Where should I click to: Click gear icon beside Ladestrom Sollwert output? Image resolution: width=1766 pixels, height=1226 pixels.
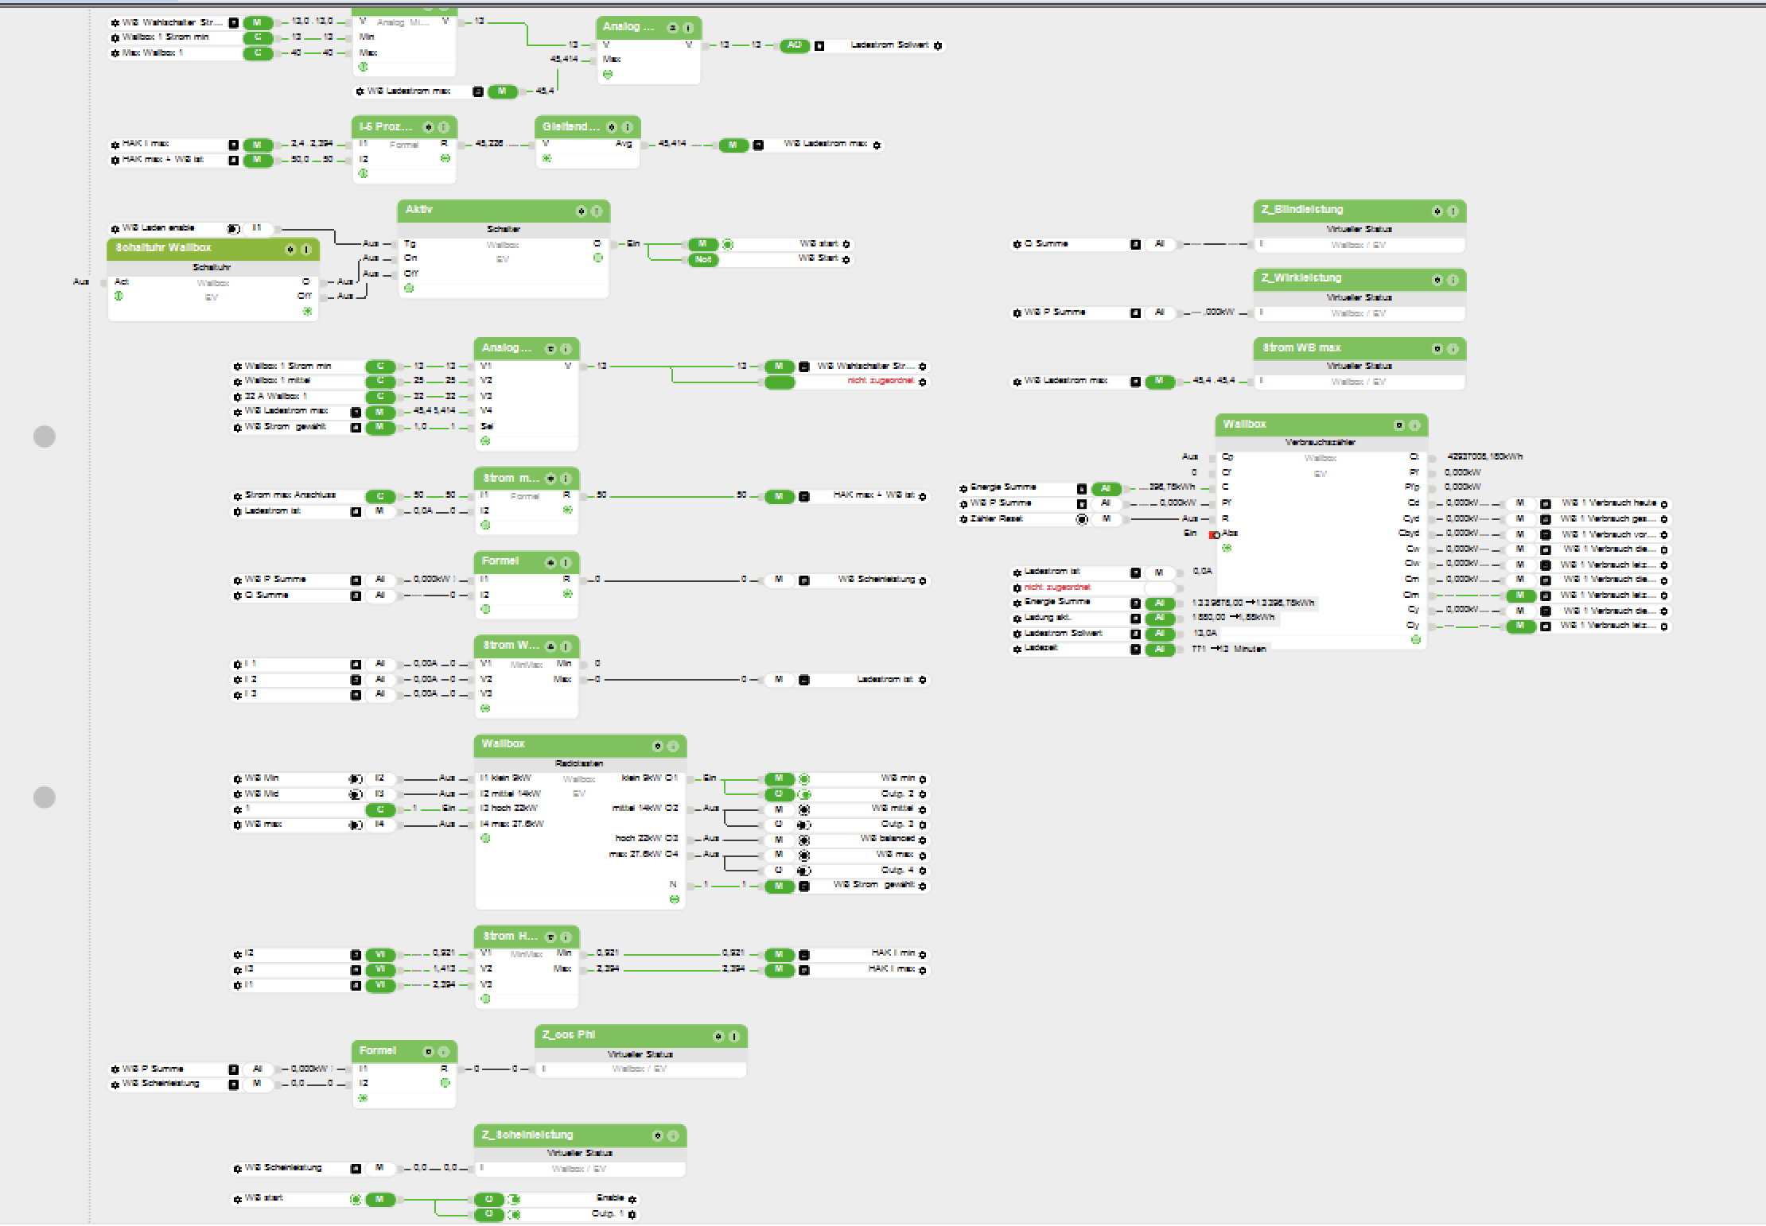[938, 46]
